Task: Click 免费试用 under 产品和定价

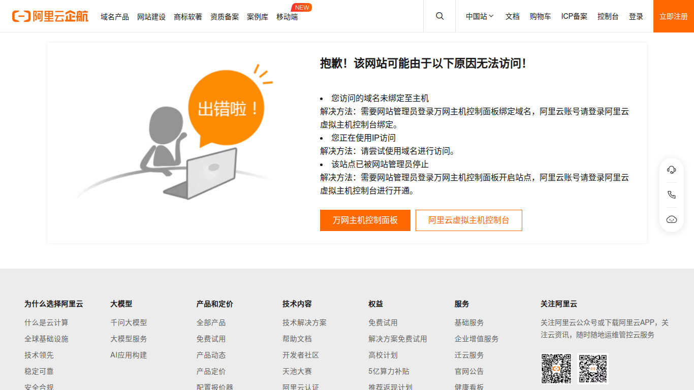Action: click(x=211, y=339)
